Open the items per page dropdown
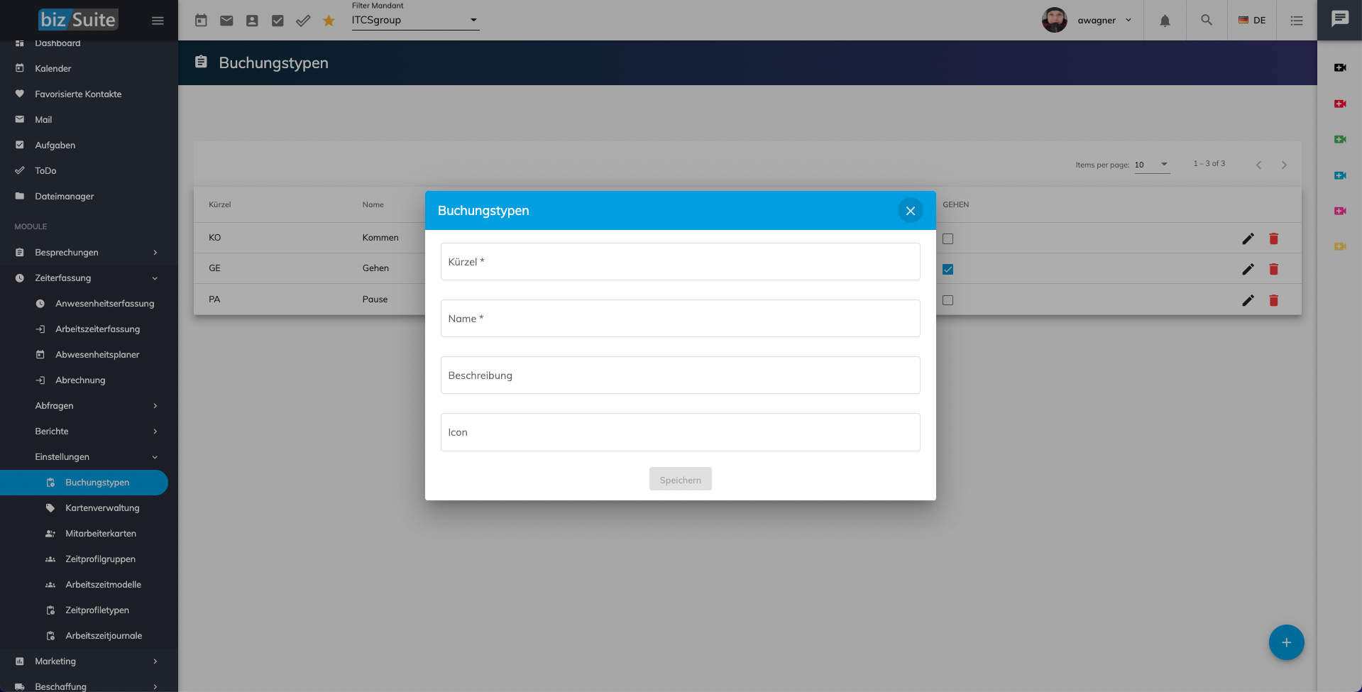The width and height of the screenshot is (1362, 692). point(1151,165)
